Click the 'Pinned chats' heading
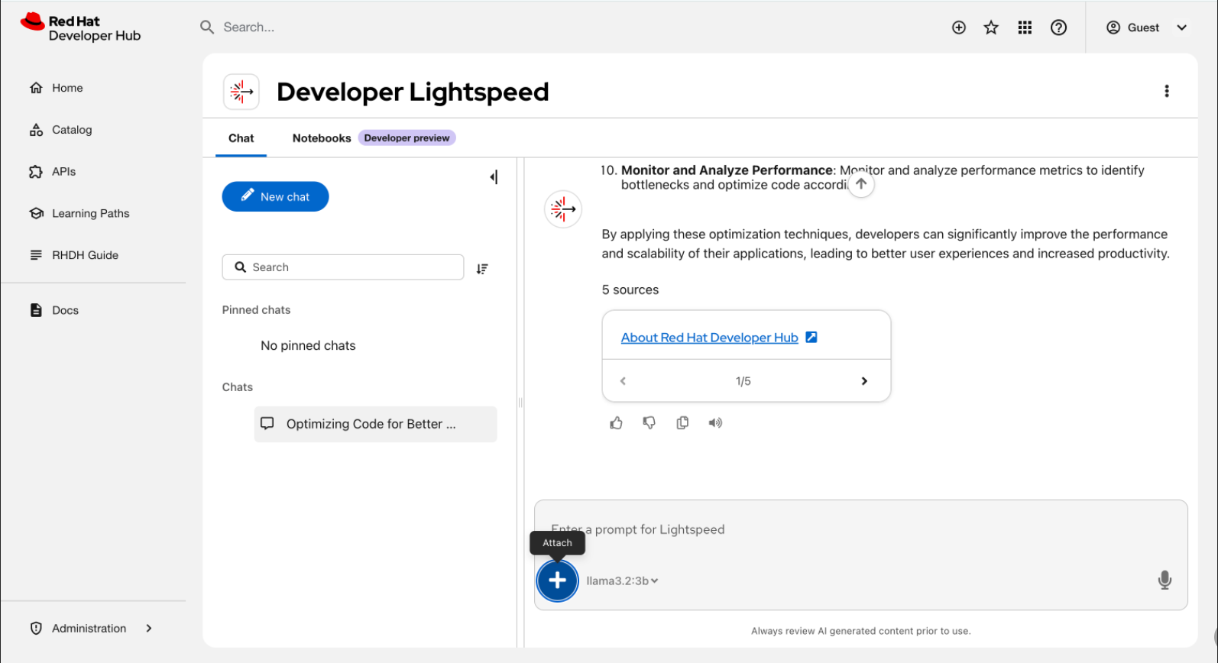The width and height of the screenshot is (1218, 663). point(256,310)
